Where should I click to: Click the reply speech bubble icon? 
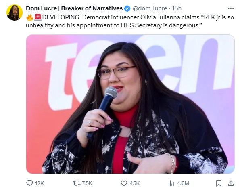29,183
